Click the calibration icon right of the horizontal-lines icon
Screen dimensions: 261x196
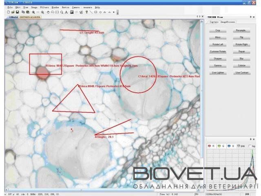tap(81, 12)
